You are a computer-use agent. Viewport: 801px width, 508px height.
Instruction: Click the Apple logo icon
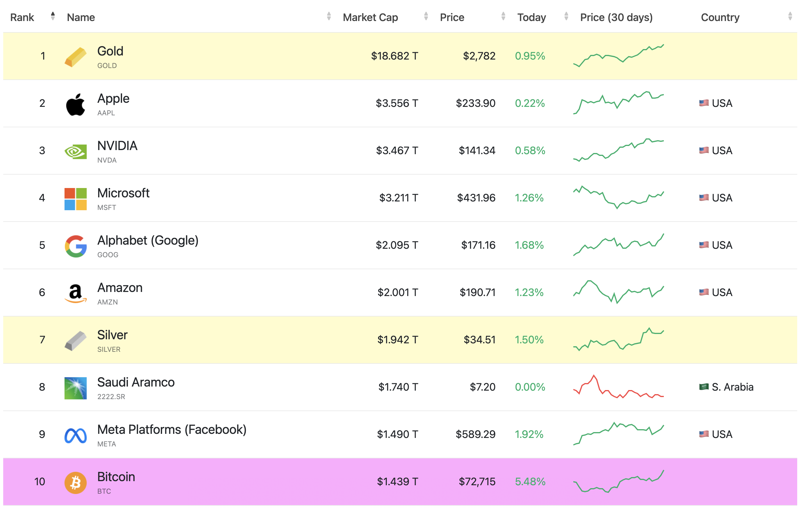point(76,104)
